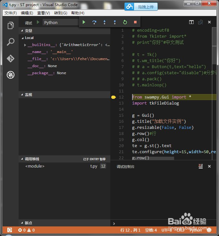Open the 文件(F) menu
Screen dimensions: 219x236
pos(11,13)
